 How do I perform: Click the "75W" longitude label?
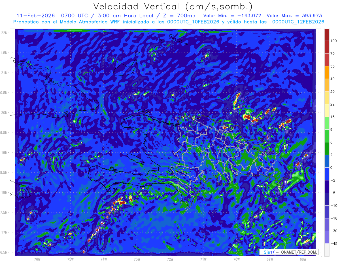[x=71, y=259]
